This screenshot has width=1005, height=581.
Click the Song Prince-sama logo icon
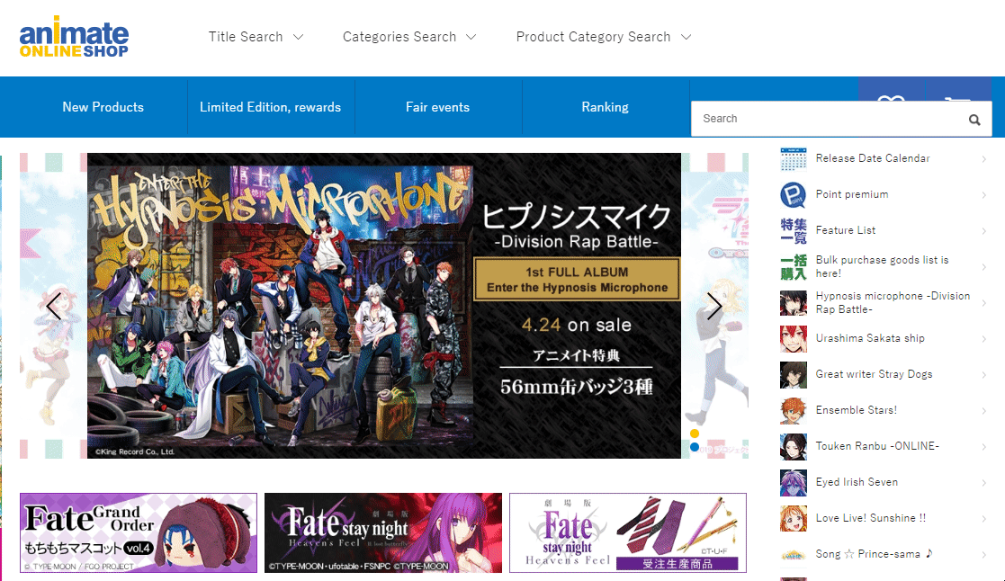click(x=793, y=555)
